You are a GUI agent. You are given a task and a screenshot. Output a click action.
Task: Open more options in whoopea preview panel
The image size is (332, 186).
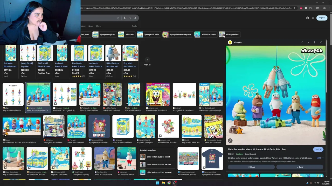(315, 42)
